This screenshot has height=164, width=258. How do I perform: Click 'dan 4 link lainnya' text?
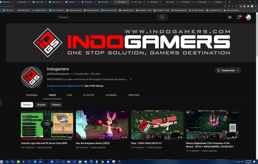[x=94, y=86]
